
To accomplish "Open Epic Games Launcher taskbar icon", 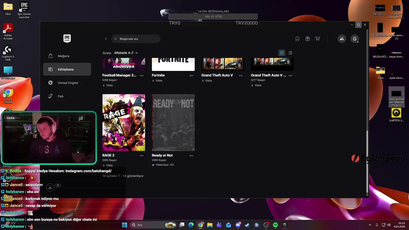I will click(285, 225).
